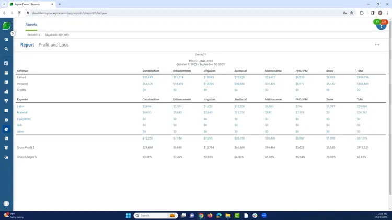Open the bar chart icon in sidebar
Image resolution: width=392 pixels, height=220 pixels.
[6, 91]
